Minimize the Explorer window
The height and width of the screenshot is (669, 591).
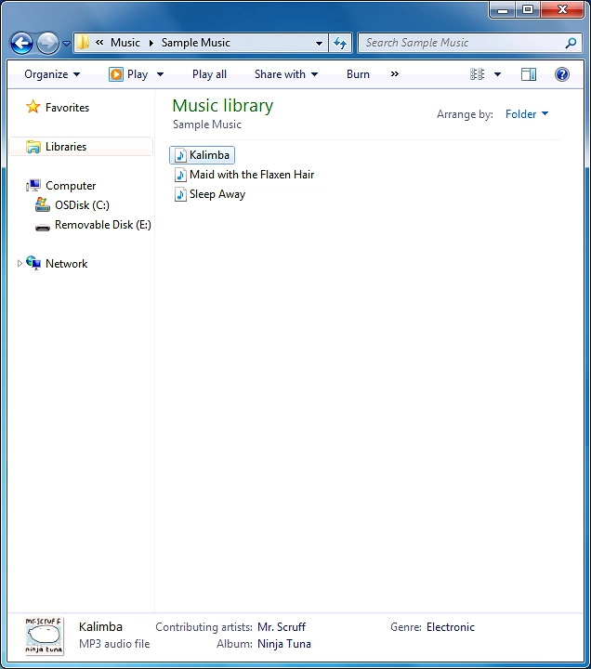pos(503,9)
